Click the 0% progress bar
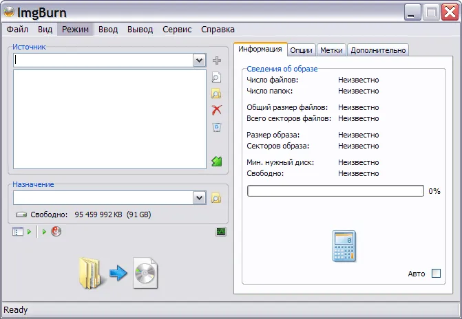This screenshot has width=462, height=319. 335,191
